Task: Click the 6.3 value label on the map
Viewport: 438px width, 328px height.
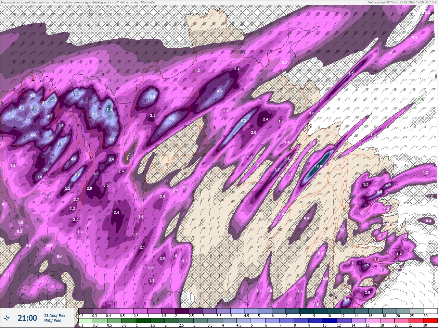Action: [244, 121]
